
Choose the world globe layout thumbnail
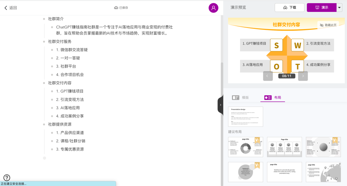point(323,172)
